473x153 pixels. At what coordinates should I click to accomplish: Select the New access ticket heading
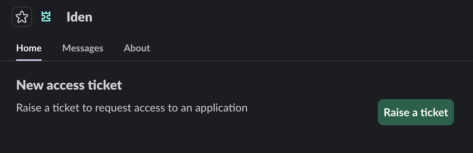tap(69, 85)
